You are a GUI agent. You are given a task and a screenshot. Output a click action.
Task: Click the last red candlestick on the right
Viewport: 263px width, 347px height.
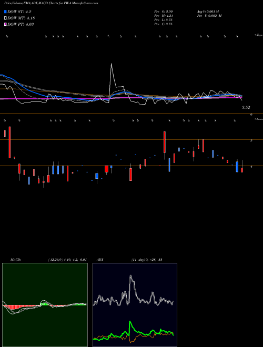242,170
